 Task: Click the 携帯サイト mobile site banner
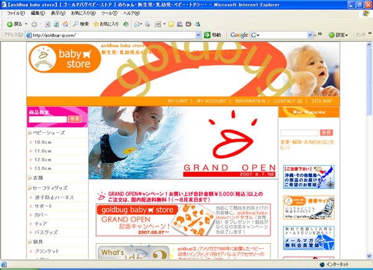[x=309, y=207]
